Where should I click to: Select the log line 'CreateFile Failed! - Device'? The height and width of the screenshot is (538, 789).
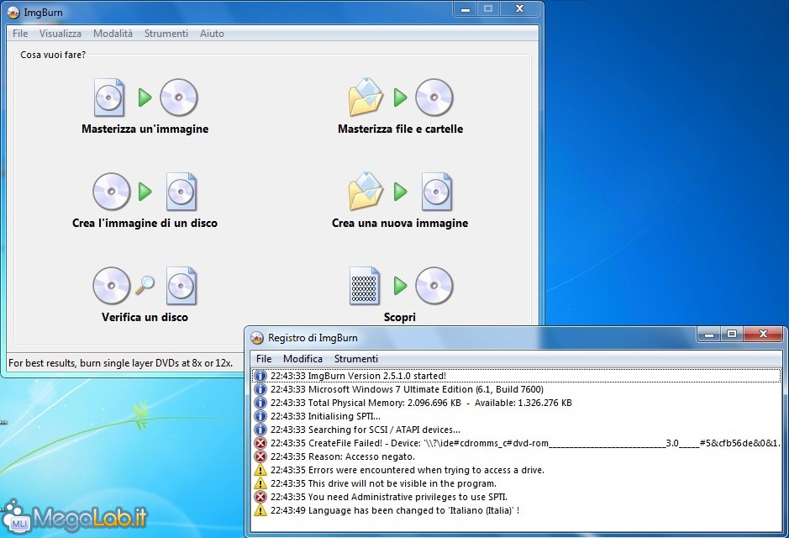(516, 443)
